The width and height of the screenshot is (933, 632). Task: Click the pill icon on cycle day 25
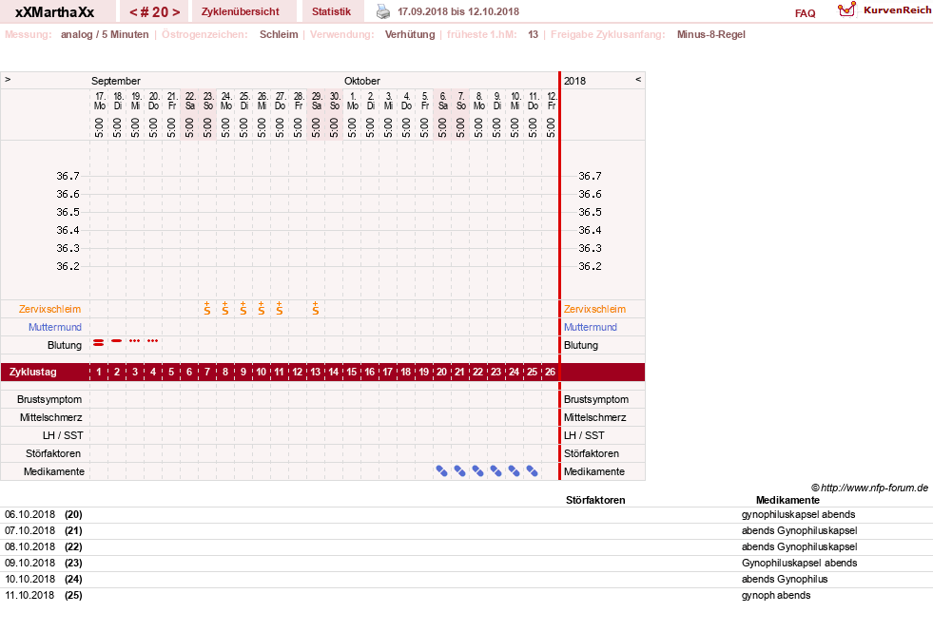coord(532,471)
